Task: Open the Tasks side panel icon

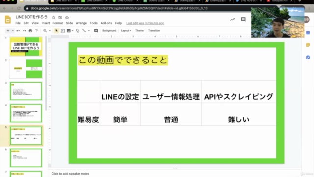Action: 308,58
